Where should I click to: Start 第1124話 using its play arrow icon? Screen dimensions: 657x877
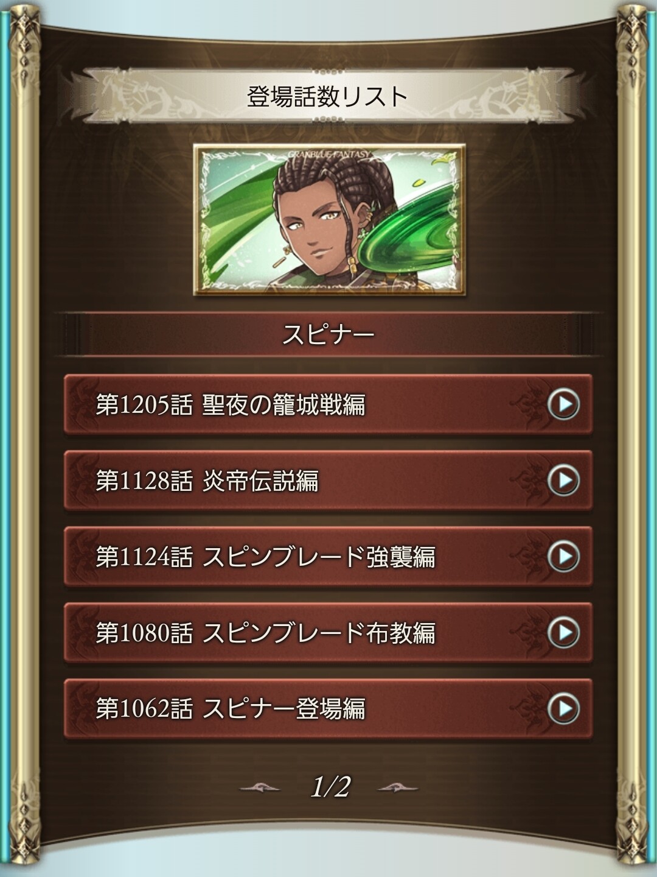tap(563, 557)
